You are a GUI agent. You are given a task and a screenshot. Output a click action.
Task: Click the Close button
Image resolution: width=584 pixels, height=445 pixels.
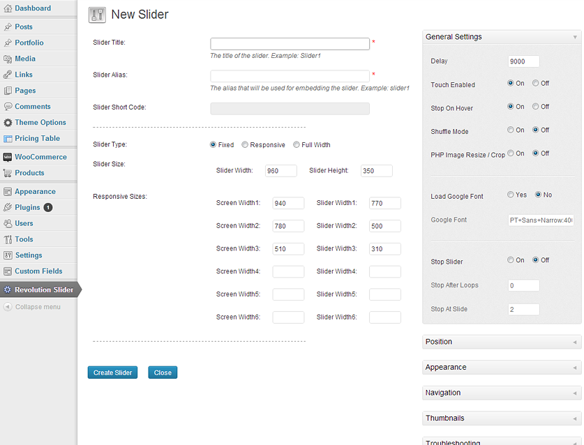click(163, 372)
